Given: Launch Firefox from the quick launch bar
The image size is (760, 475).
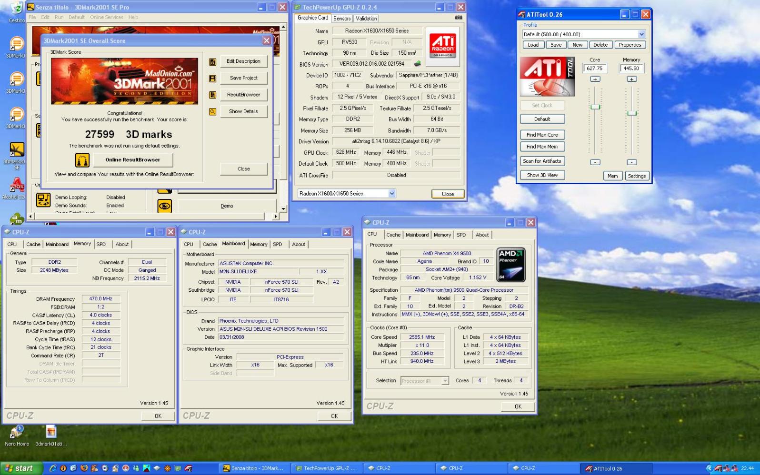Looking at the screenshot, I should click(x=84, y=468).
